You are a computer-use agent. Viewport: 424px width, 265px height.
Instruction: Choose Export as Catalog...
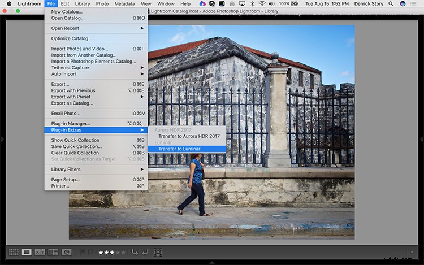(x=96, y=103)
